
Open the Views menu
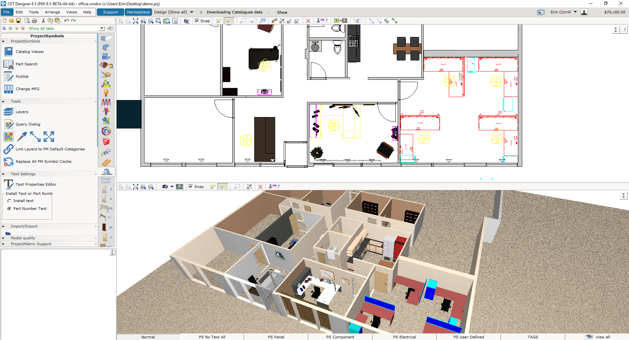[x=71, y=12]
